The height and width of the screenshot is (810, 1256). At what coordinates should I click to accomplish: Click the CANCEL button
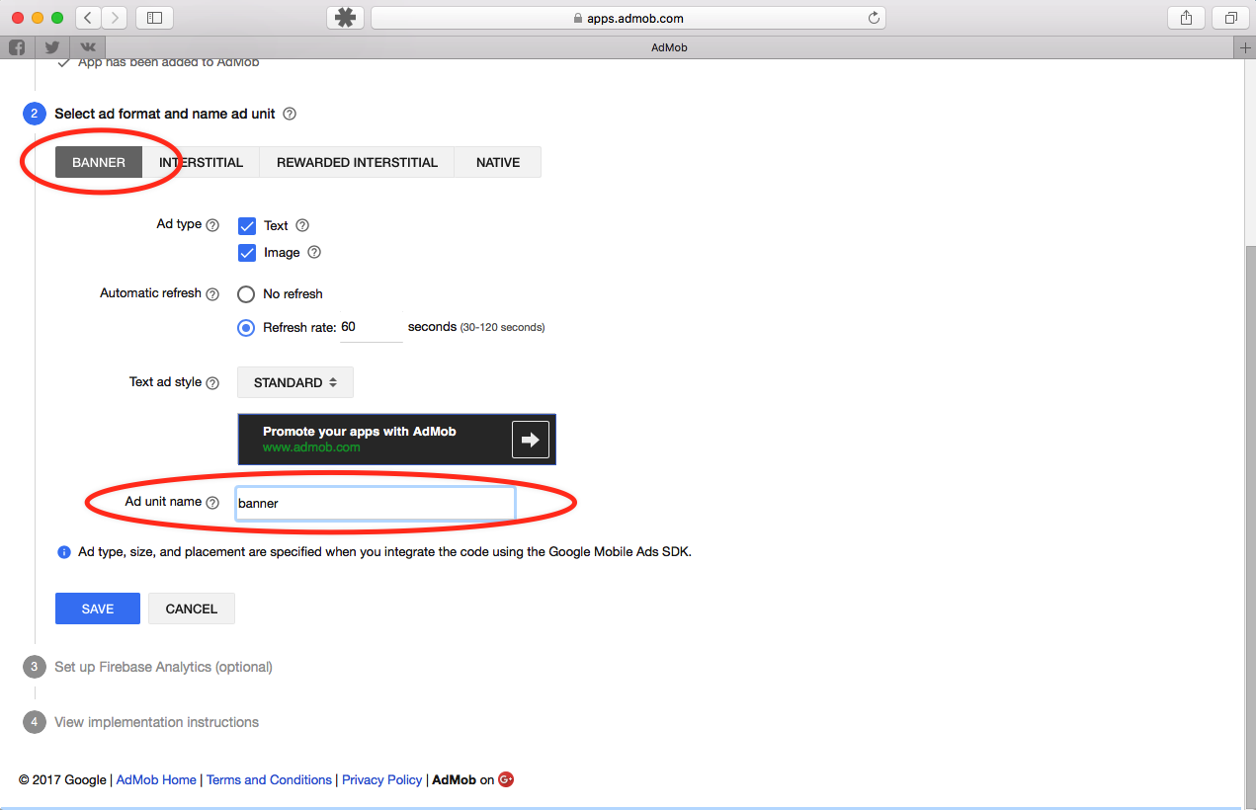(192, 608)
